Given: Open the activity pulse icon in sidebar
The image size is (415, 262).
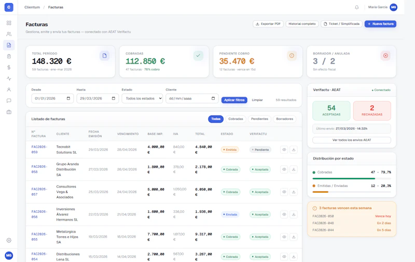Looking at the screenshot, I should tap(9, 78).
